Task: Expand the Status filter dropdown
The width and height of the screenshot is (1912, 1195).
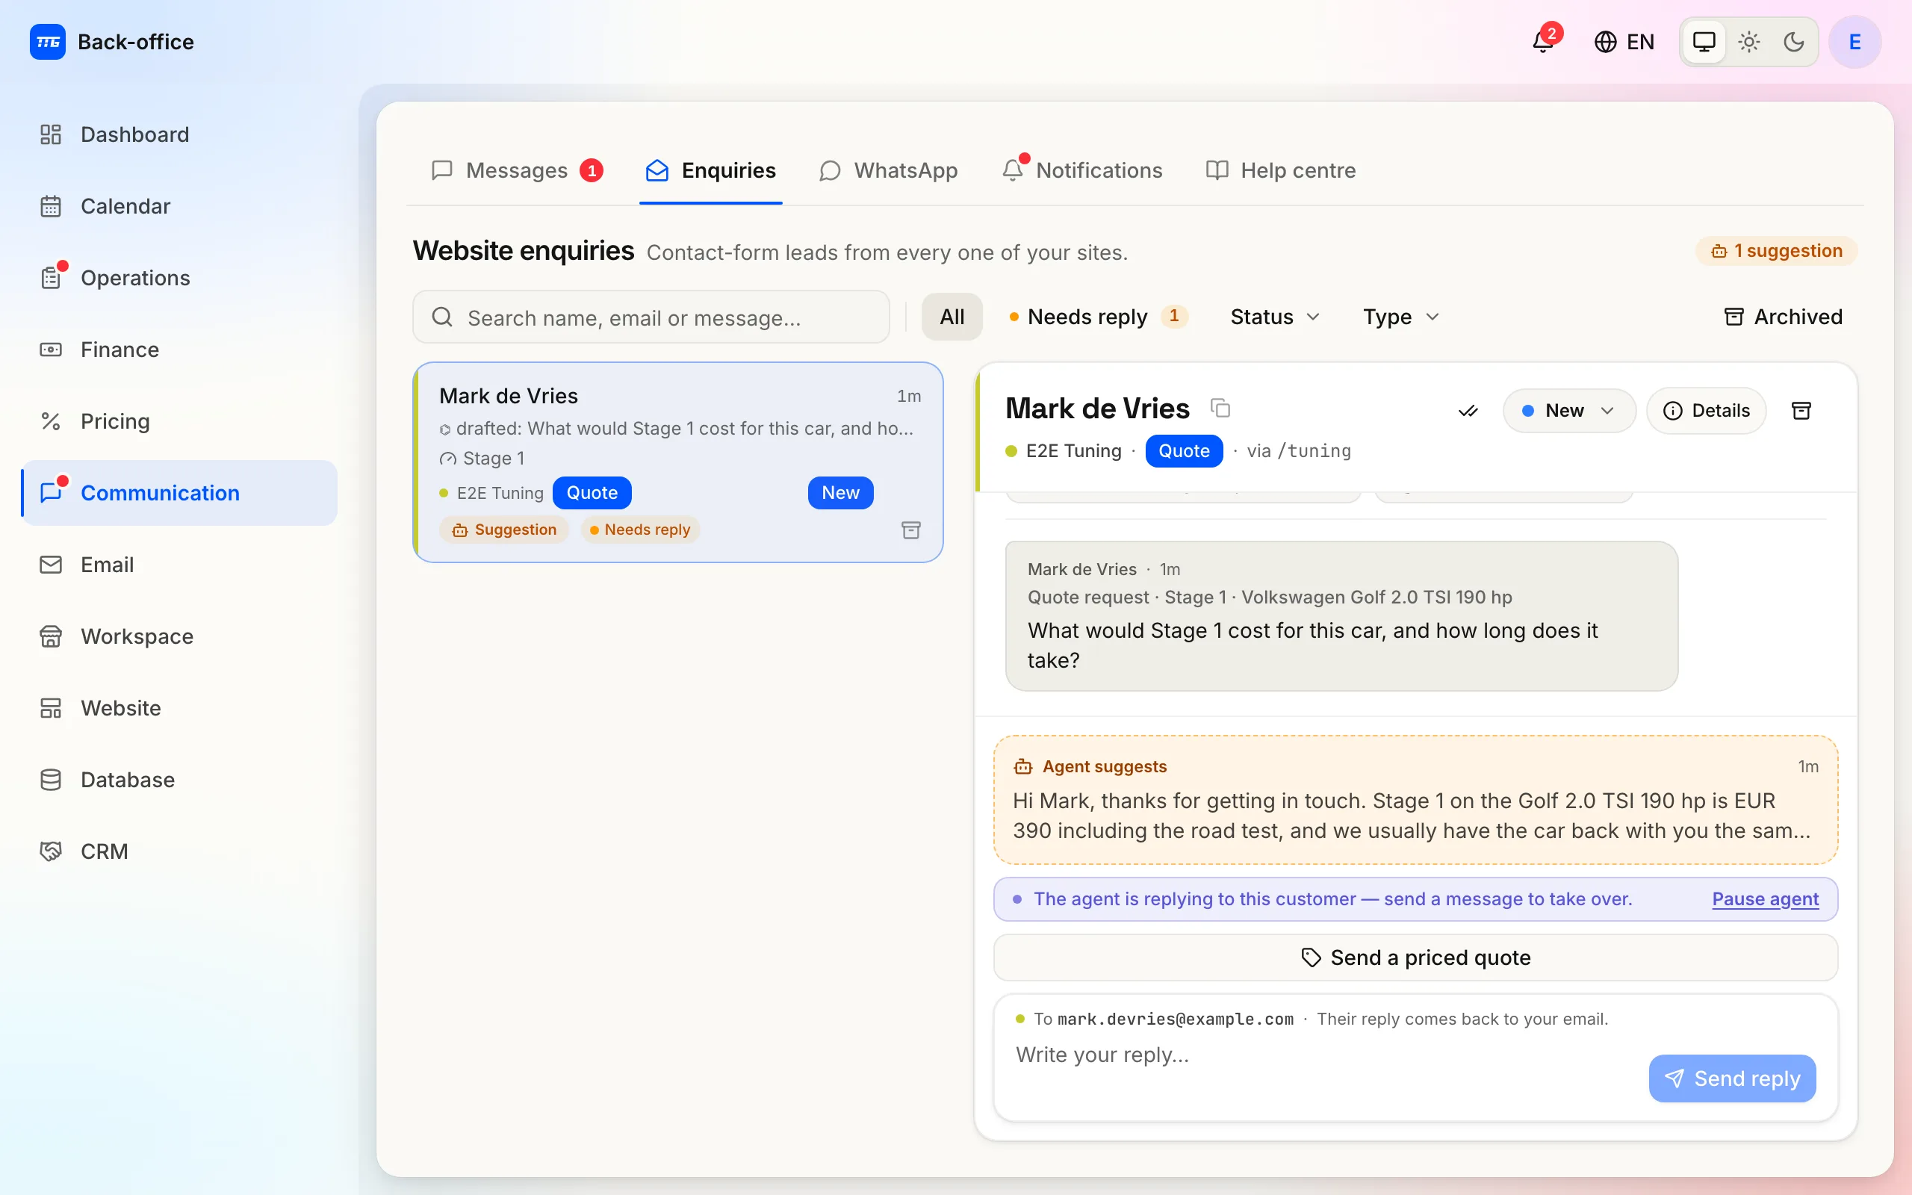Action: (x=1275, y=317)
